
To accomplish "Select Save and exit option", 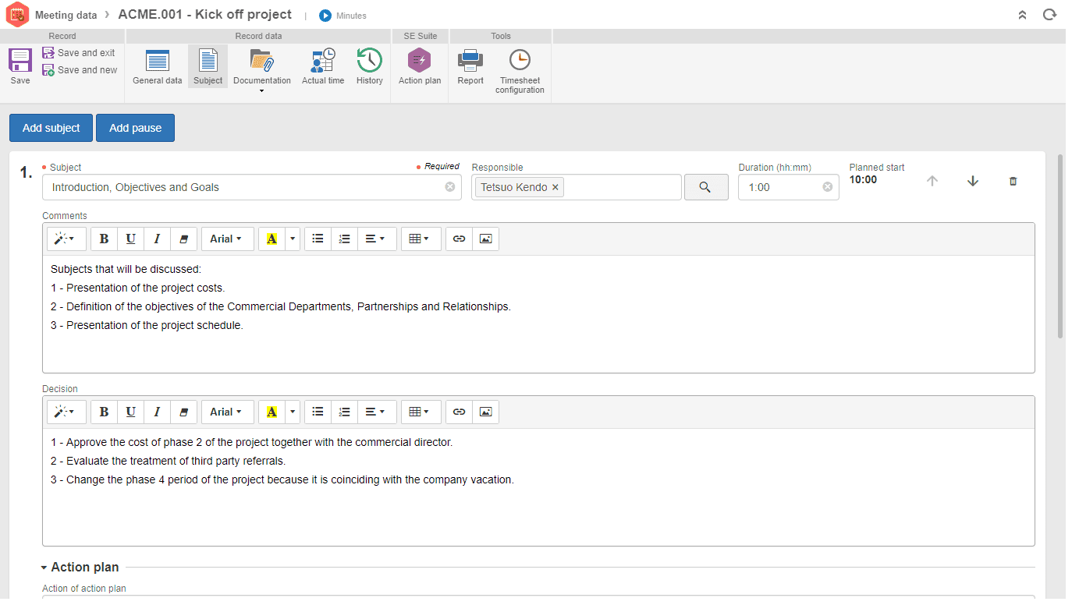I will tap(80, 53).
